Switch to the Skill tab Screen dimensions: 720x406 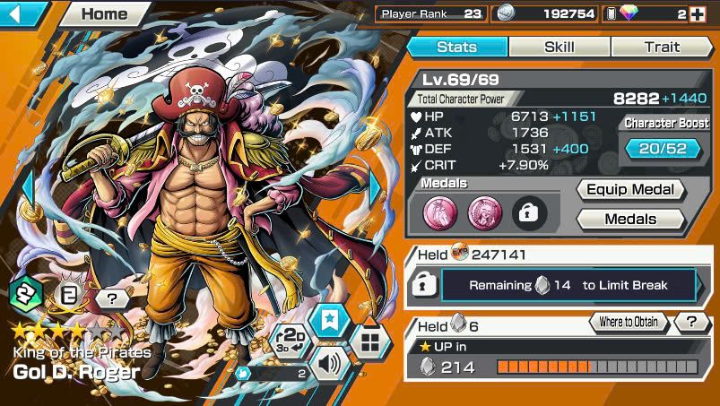pyautogui.click(x=560, y=47)
